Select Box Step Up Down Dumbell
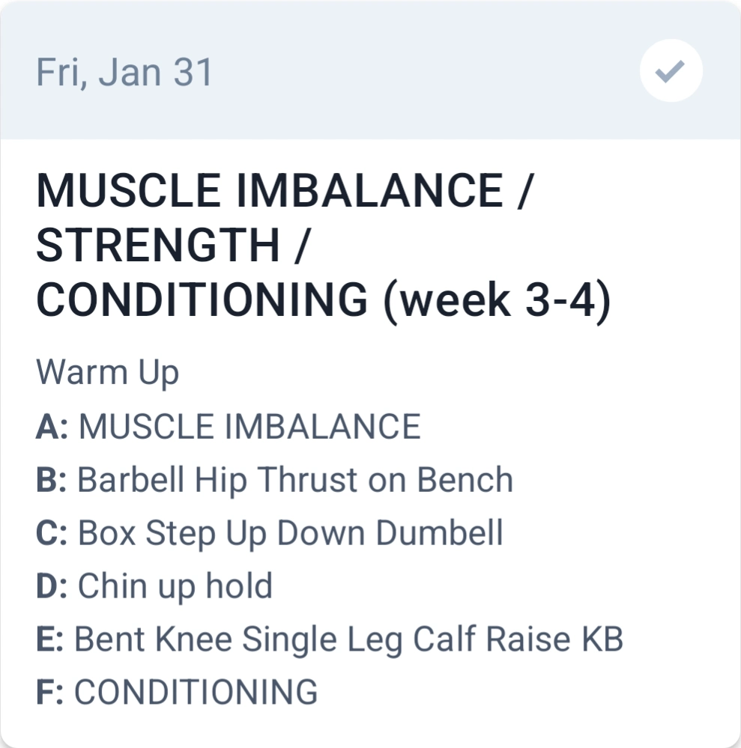 tap(290, 533)
